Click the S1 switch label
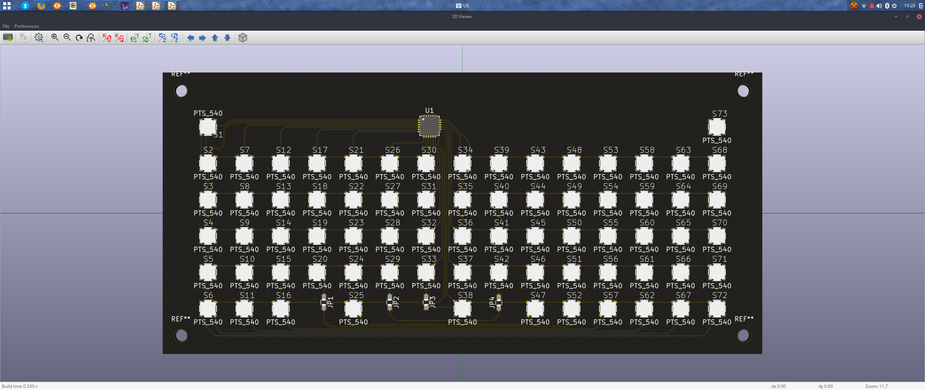The image size is (925, 390). click(x=218, y=135)
